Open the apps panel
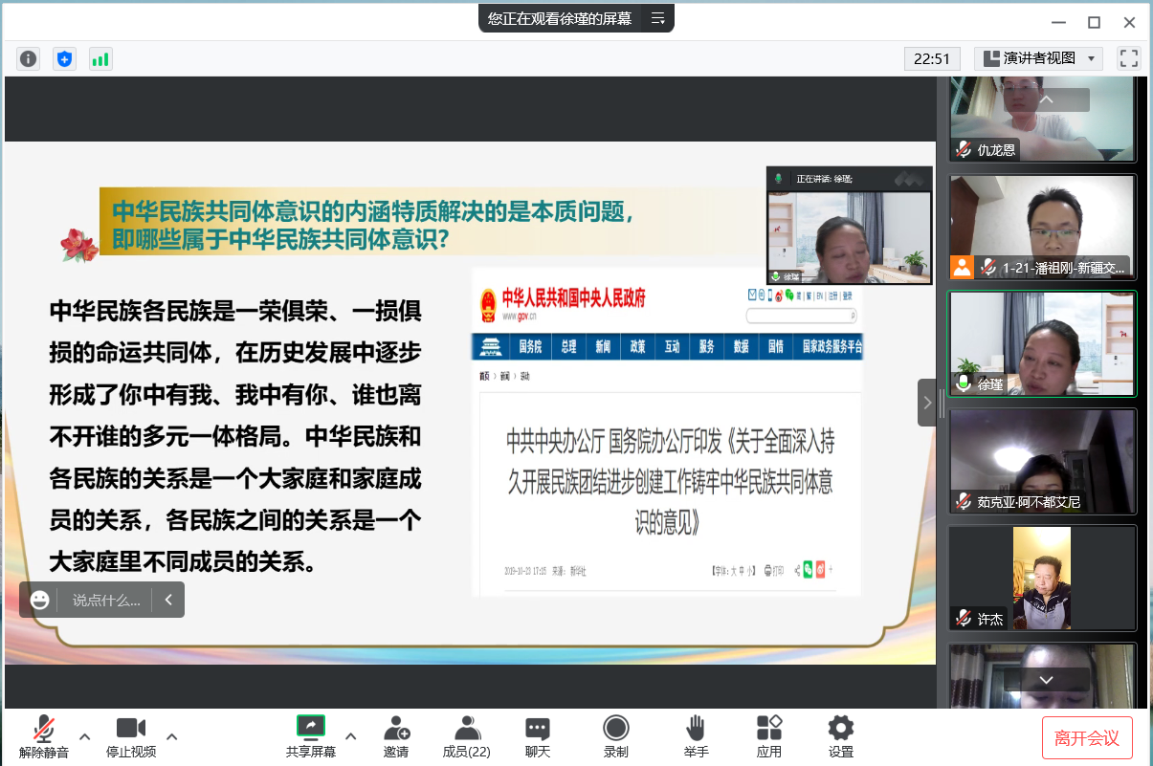The width and height of the screenshot is (1153, 766). [769, 736]
